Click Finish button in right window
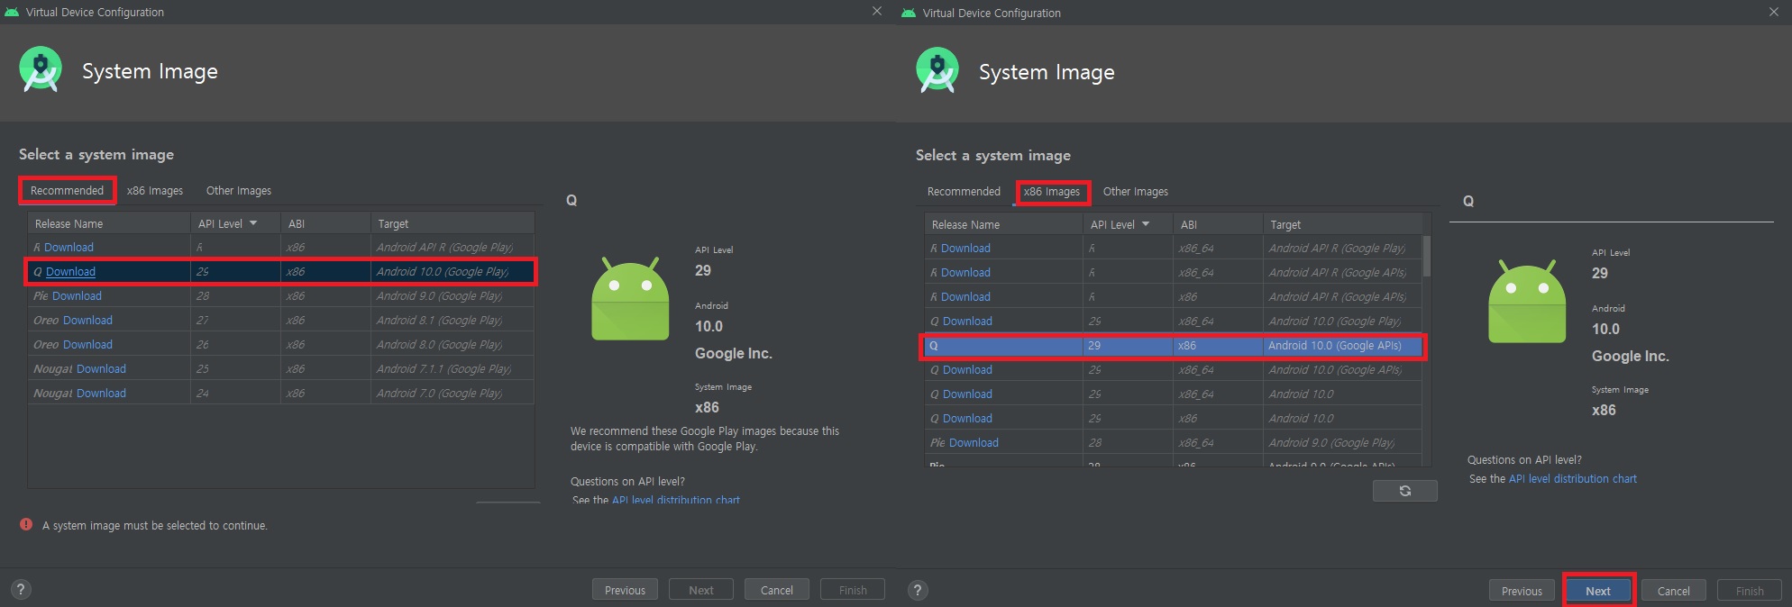The image size is (1792, 607). pyautogui.click(x=1750, y=591)
